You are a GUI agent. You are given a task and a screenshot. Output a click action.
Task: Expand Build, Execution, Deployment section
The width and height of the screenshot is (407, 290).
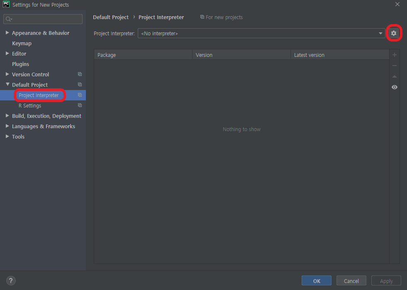[7, 116]
